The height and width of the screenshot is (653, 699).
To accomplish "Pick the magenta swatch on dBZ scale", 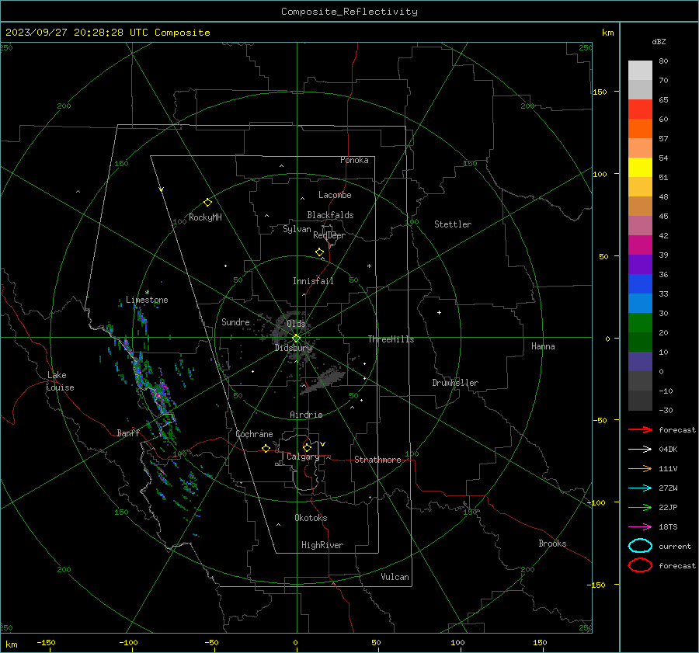I will pos(640,245).
